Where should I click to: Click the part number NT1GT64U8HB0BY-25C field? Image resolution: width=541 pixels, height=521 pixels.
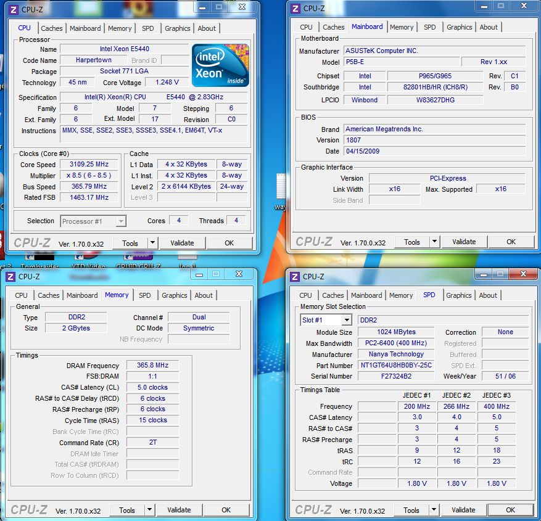pos(396,365)
